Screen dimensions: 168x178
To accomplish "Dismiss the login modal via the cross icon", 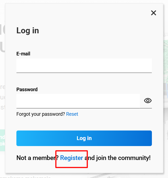I will click(154, 13).
